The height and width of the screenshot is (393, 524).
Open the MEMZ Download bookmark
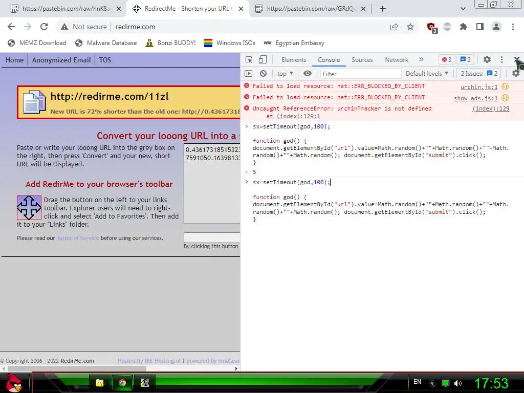tap(37, 43)
